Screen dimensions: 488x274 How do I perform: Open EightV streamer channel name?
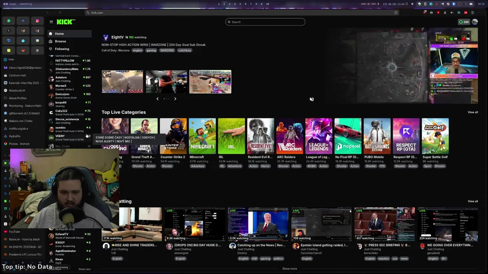coord(117,37)
